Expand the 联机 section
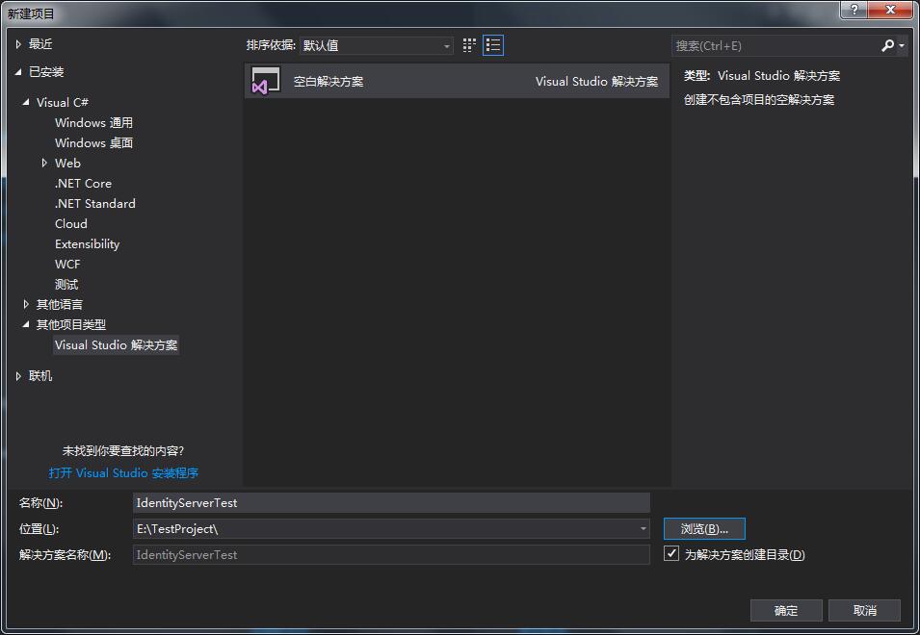Screen dimensions: 920x635 18,376
